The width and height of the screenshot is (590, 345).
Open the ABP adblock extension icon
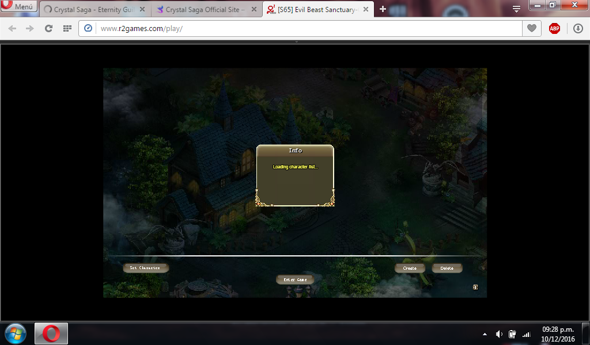554,28
